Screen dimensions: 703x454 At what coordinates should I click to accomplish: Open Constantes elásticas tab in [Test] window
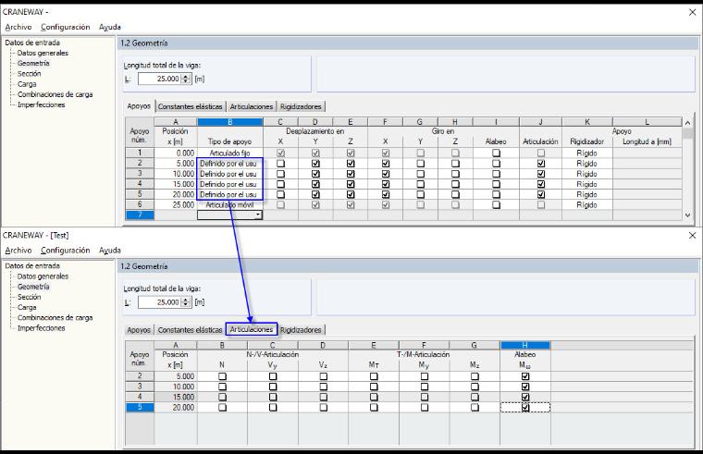click(191, 329)
